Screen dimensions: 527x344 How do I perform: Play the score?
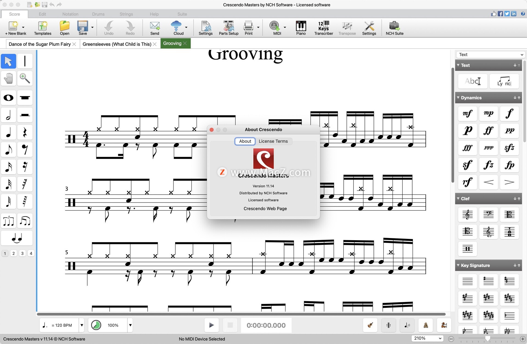pos(211,325)
